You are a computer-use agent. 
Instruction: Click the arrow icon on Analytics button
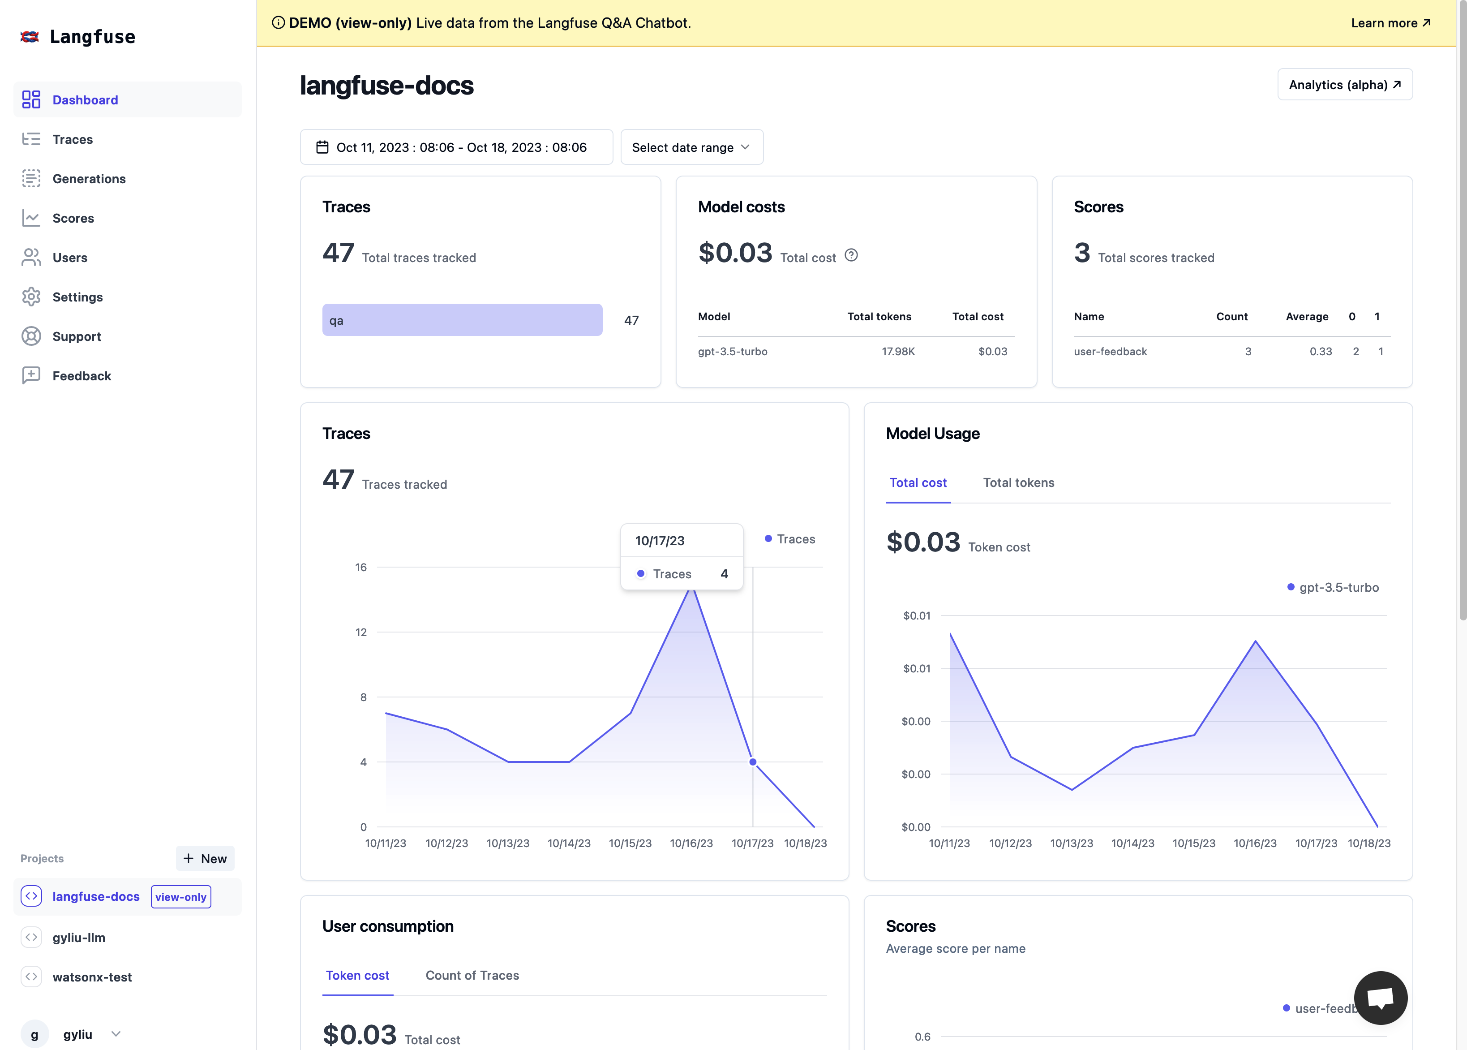pyautogui.click(x=1397, y=85)
